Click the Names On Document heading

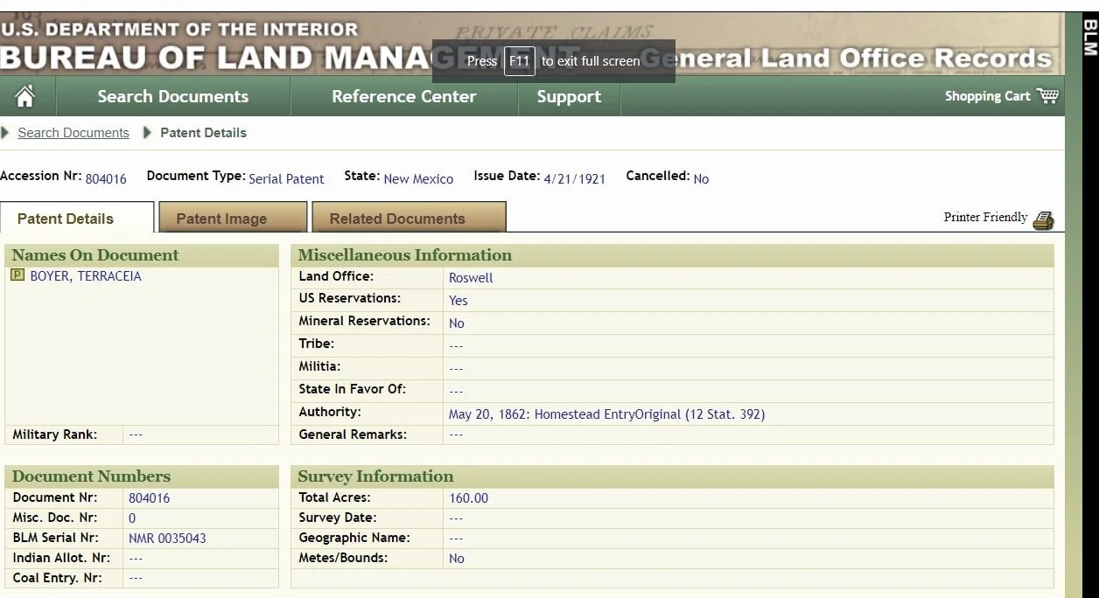coord(94,255)
